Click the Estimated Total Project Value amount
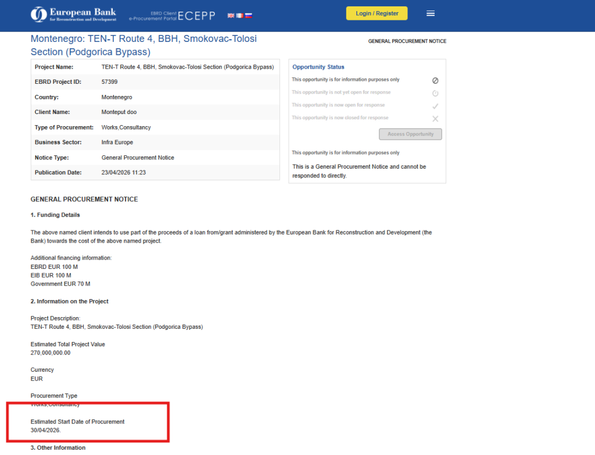The height and width of the screenshot is (455, 595). click(x=50, y=353)
